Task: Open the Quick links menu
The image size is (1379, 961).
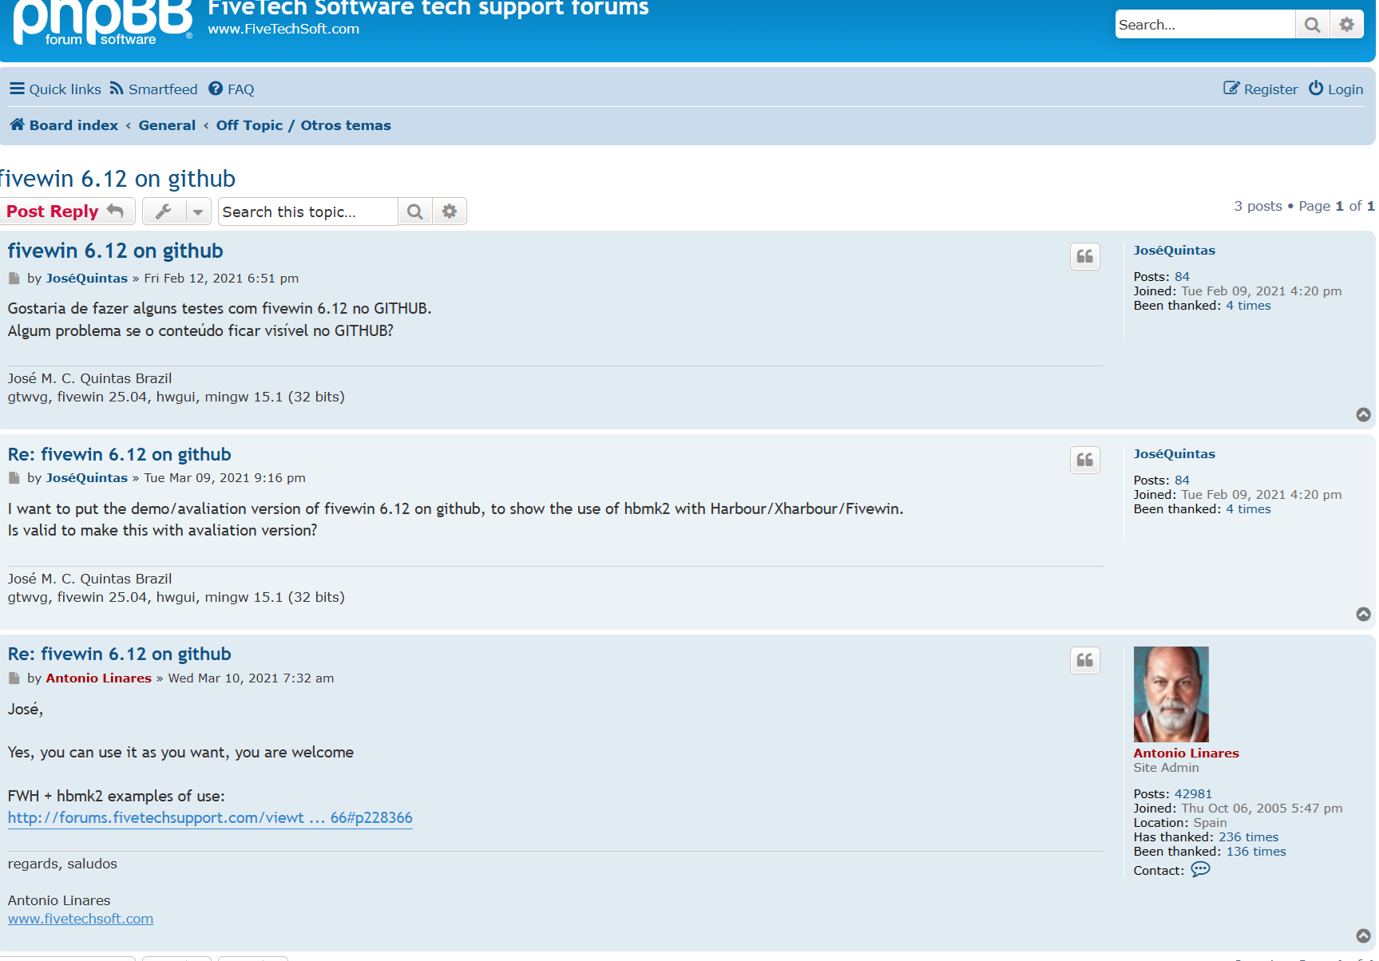Action: point(56,89)
